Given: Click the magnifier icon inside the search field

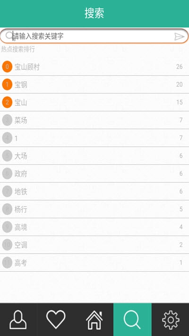Looking at the screenshot, I should [x=9, y=35].
